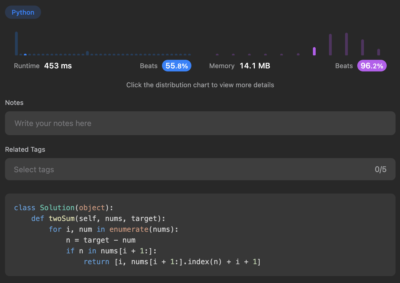
Task: Click the return statement code line
Action: (x=172, y=262)
